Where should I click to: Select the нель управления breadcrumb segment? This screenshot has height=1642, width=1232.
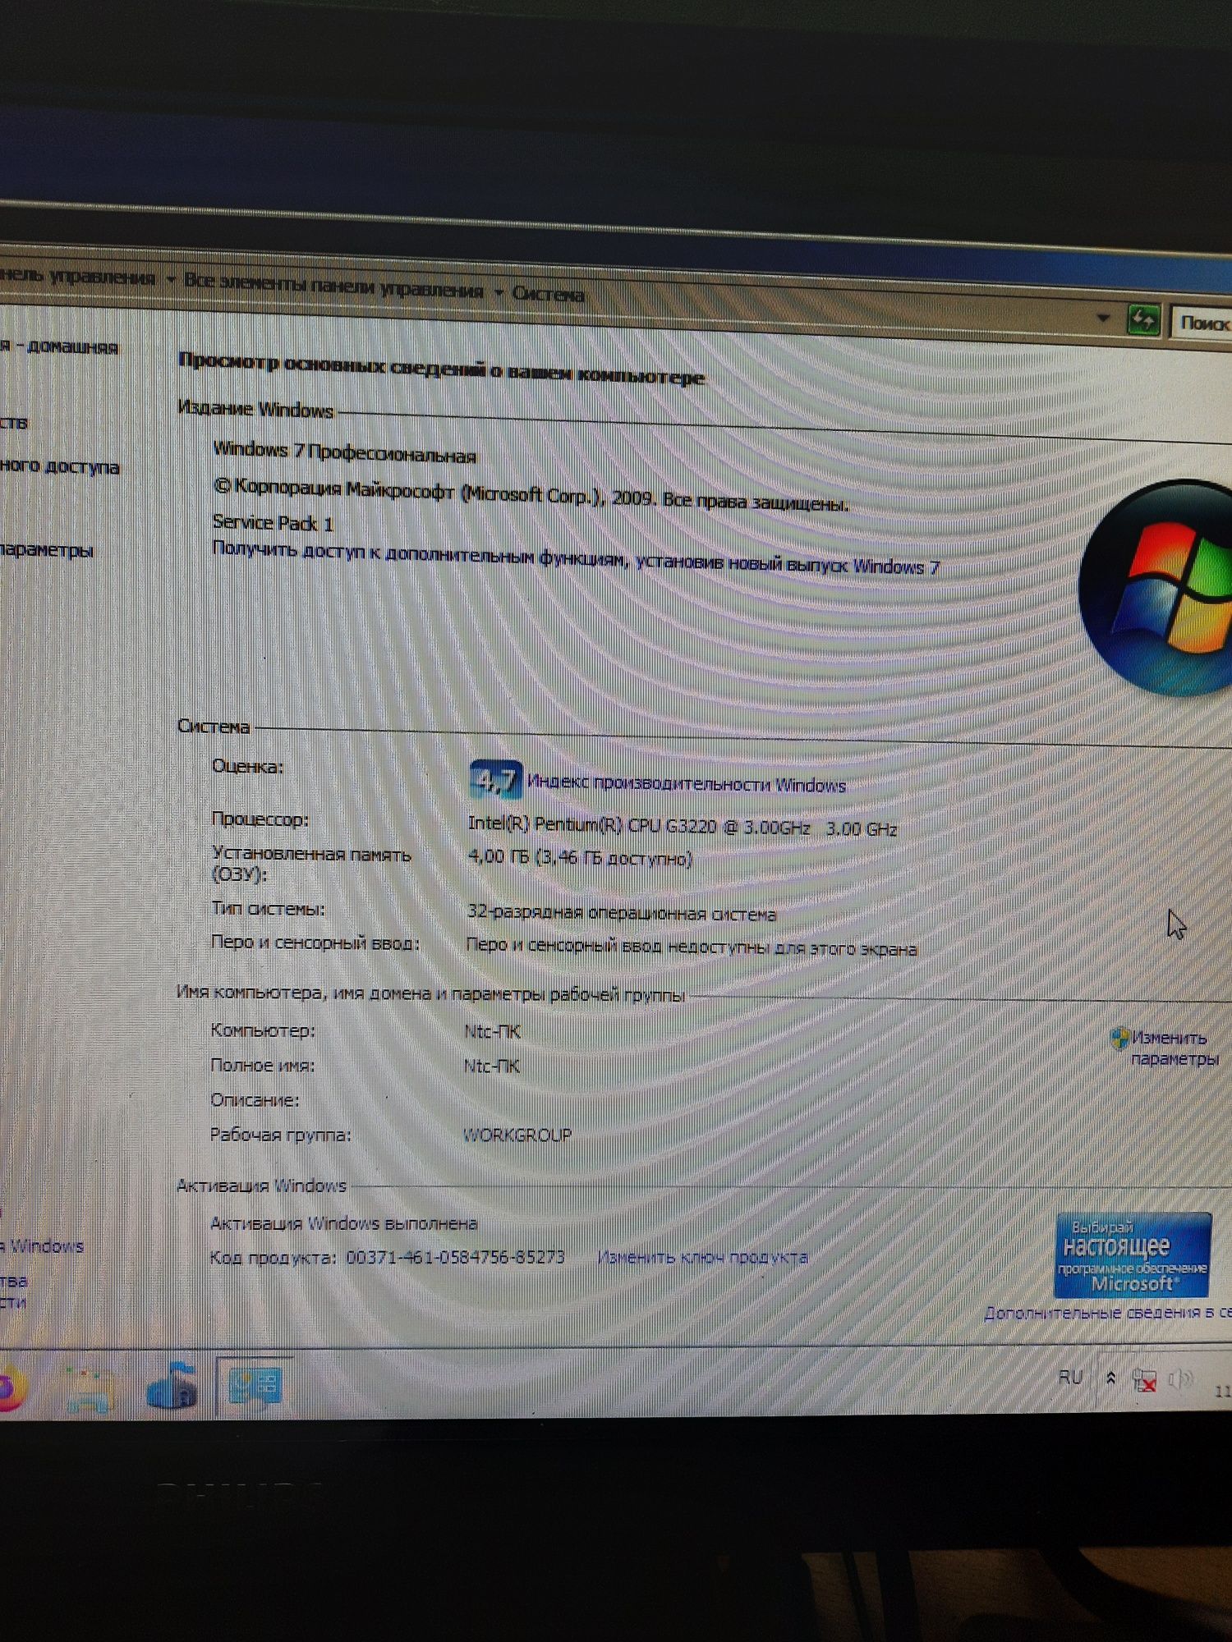(77, 277)
